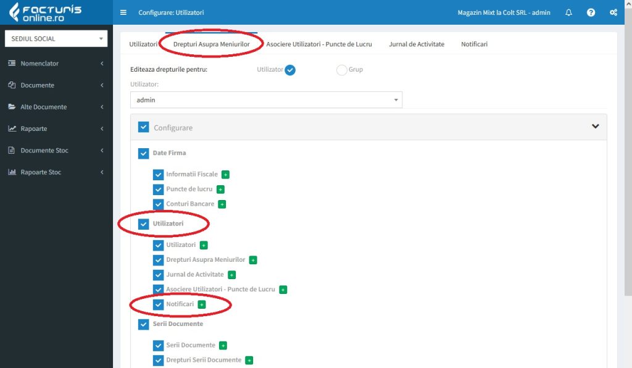Screen dimensions: 632x368
Task: Collapse the Configurare section chevron
Action: 595,127
